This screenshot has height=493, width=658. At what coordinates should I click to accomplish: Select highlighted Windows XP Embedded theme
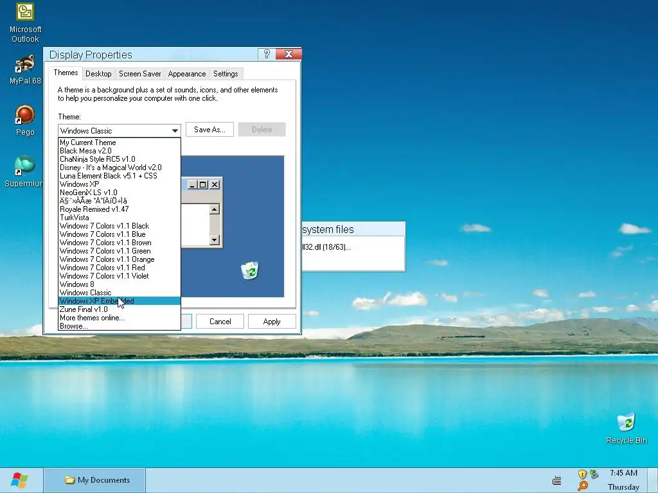coord(119,301)
